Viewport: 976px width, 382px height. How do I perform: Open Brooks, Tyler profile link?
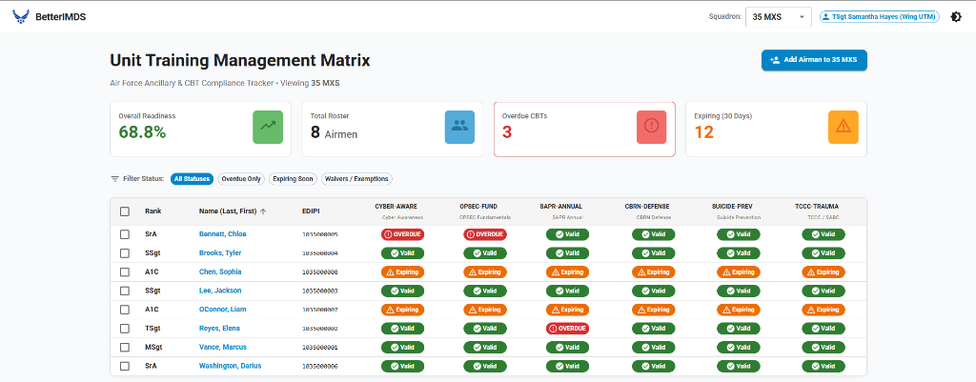pos(220,253)
